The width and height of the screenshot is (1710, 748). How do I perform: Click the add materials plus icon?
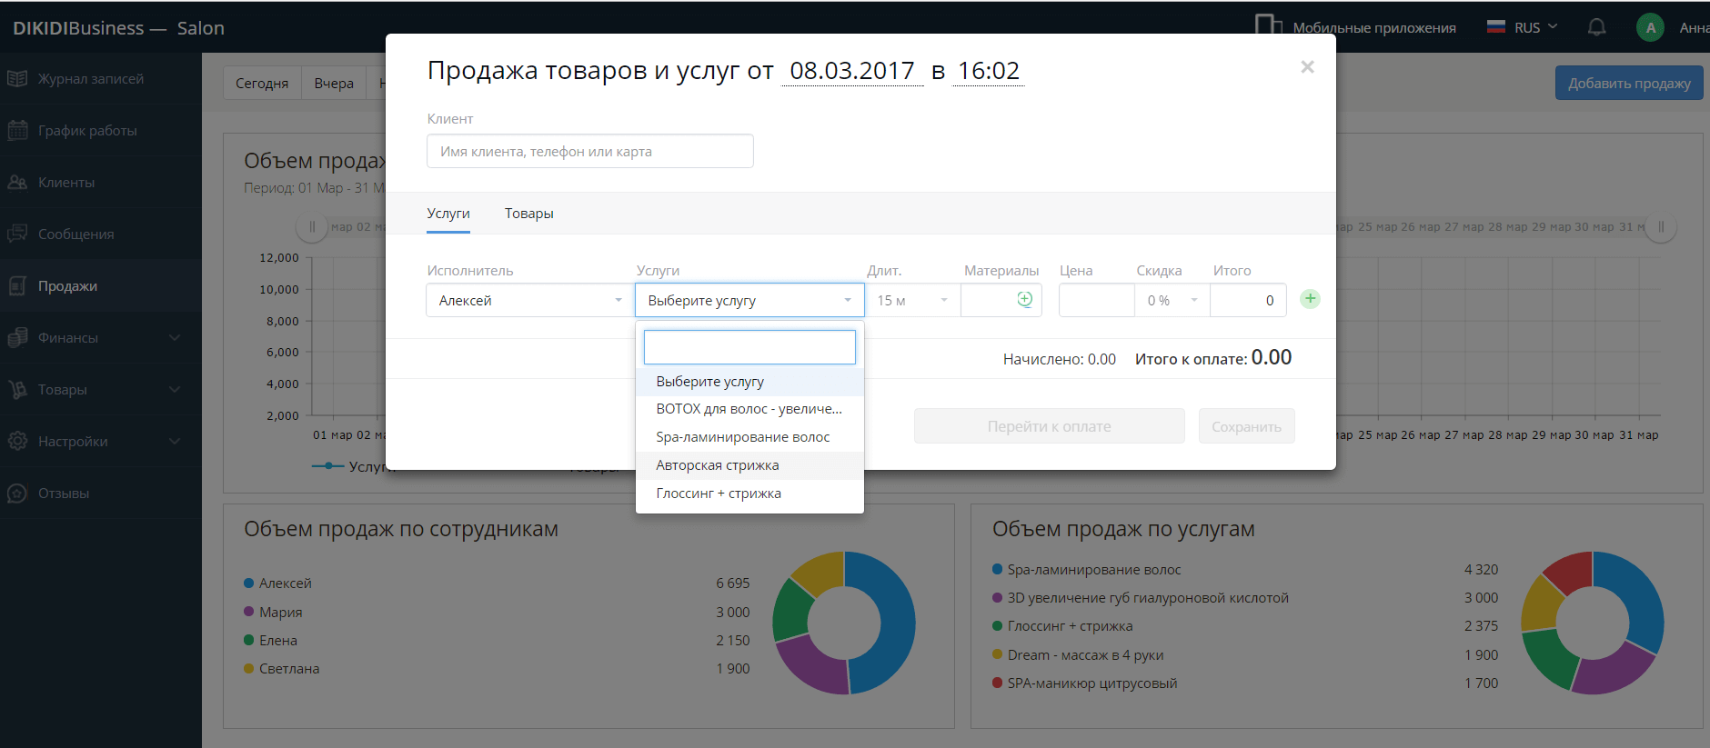[x=1024, y=299]
